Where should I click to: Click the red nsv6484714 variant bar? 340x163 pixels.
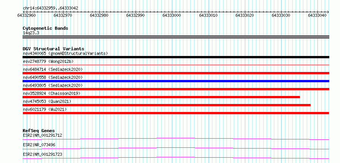[x=176, y=73]
